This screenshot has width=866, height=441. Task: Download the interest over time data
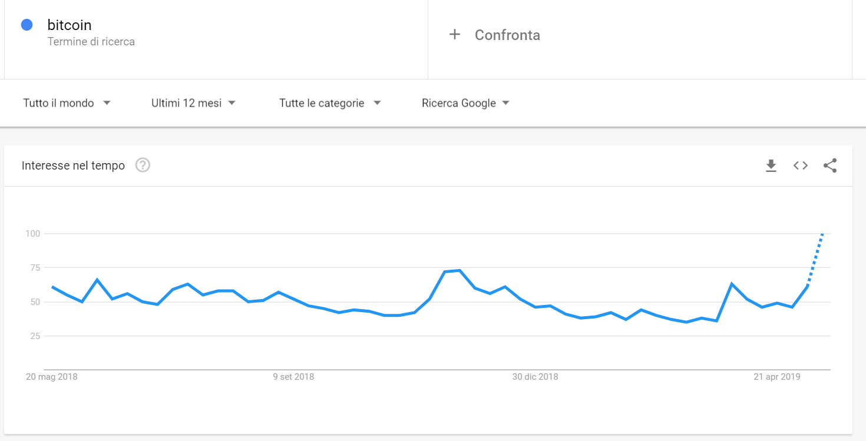coord(771,166)
